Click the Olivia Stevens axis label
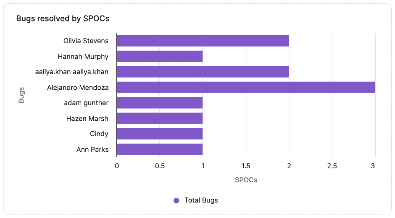395x218 pixels. pyautogui.click(x=86, y=41)
